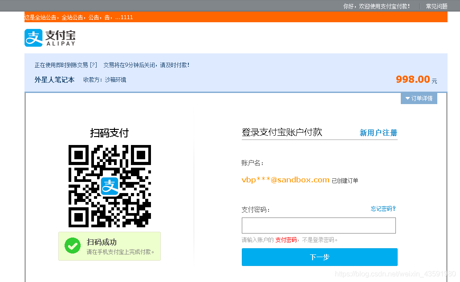Click the 998.00 元 price amount
Screen dimensions: 460x282
click(412, 79)
